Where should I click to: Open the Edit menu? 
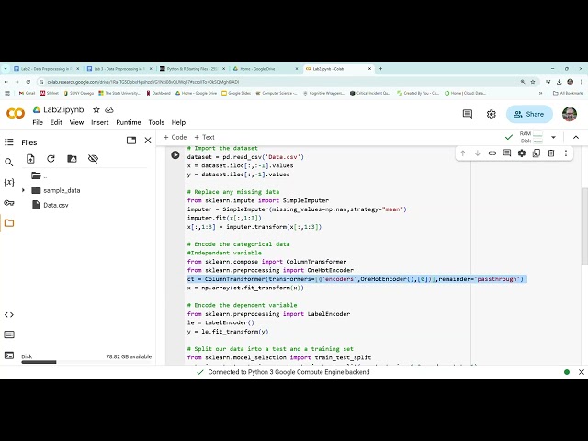point(56,122)
